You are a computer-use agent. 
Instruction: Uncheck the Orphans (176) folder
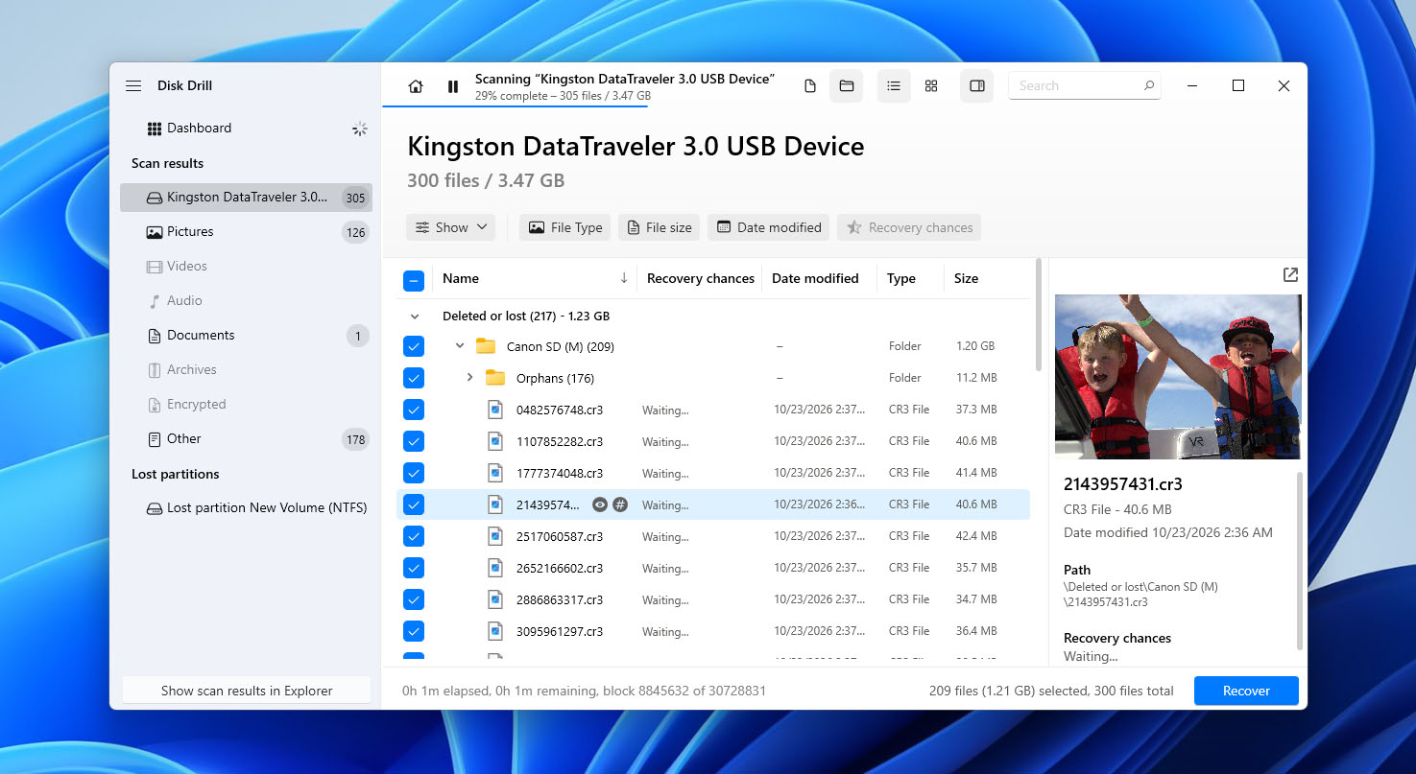point(414,378)
